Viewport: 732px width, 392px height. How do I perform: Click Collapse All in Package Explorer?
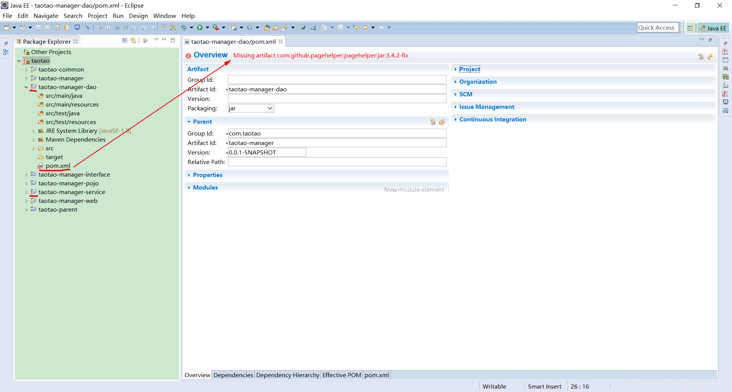pos(125,40)
